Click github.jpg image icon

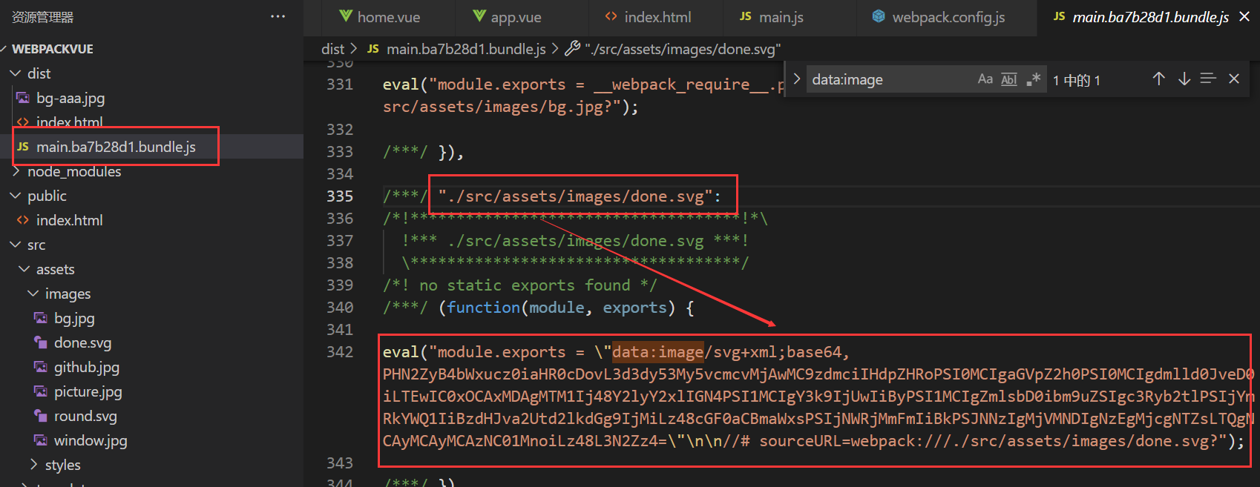[41, 367]
